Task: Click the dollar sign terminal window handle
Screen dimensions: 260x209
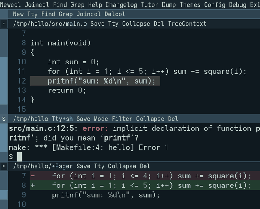Action: pyautogui.click(x=4, y=119)
